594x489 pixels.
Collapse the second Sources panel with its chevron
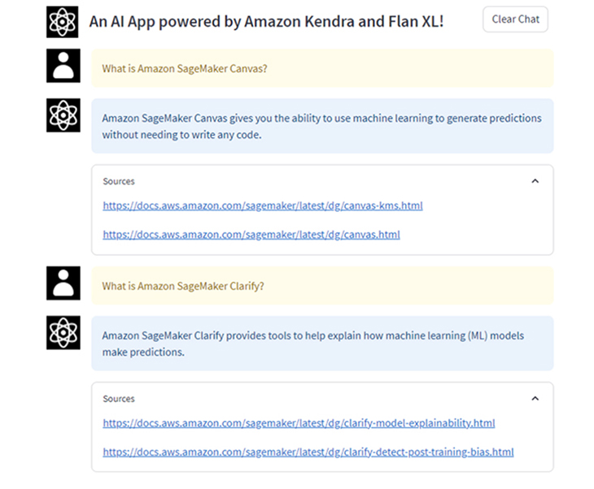coord(535,399)
